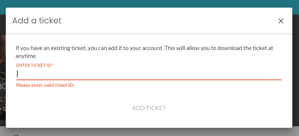Click the cut-off white 'BO' text on the photo

click(x=3, y=87)
